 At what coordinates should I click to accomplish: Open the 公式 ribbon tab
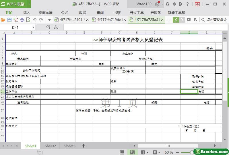(x=65, y=13)
